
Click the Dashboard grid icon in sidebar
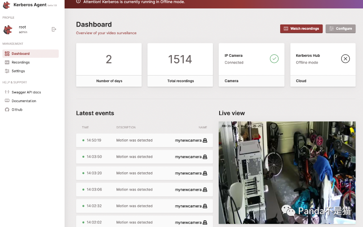point(7,54)
